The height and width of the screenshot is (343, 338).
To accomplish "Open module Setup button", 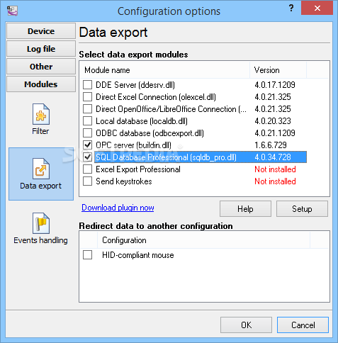I will coord(302,209).
